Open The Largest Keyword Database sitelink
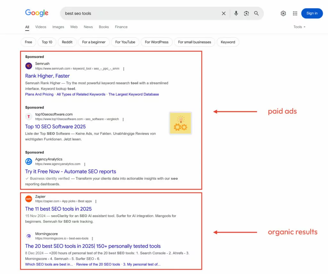 coord(134,94)
